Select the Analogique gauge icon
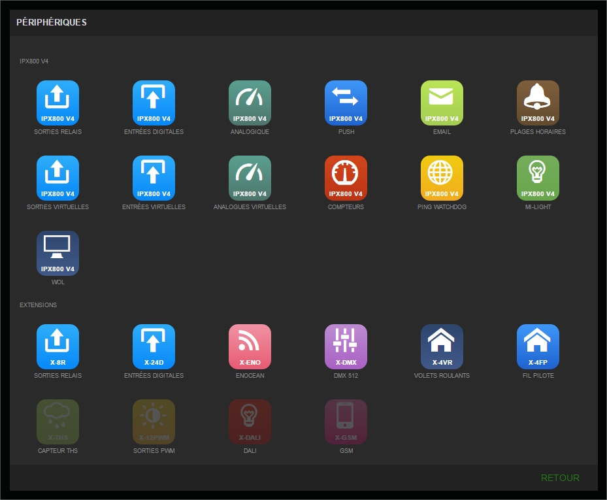Viewport: 607px width, 500px height. click(x=250, y=103)
